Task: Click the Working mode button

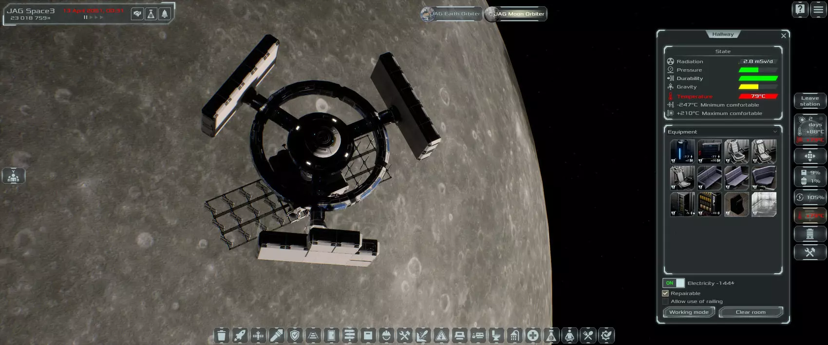Action: pyautogui.click(x=689, y=312)
